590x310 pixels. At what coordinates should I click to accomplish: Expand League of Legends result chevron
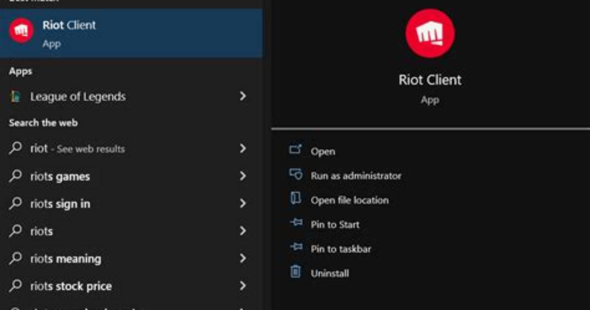[x=243, y=96]
